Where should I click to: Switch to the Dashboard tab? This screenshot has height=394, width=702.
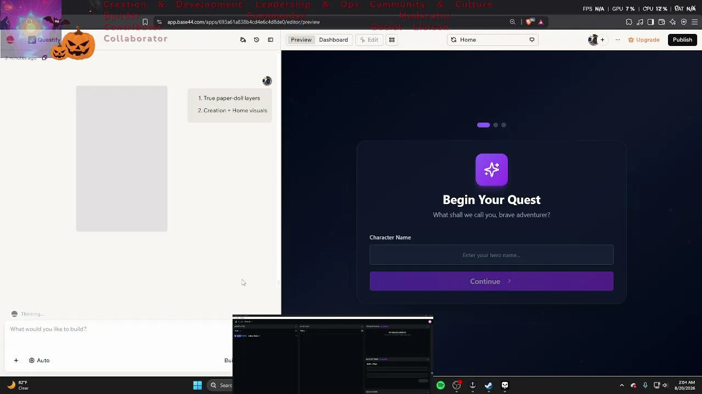coord(333,40)
